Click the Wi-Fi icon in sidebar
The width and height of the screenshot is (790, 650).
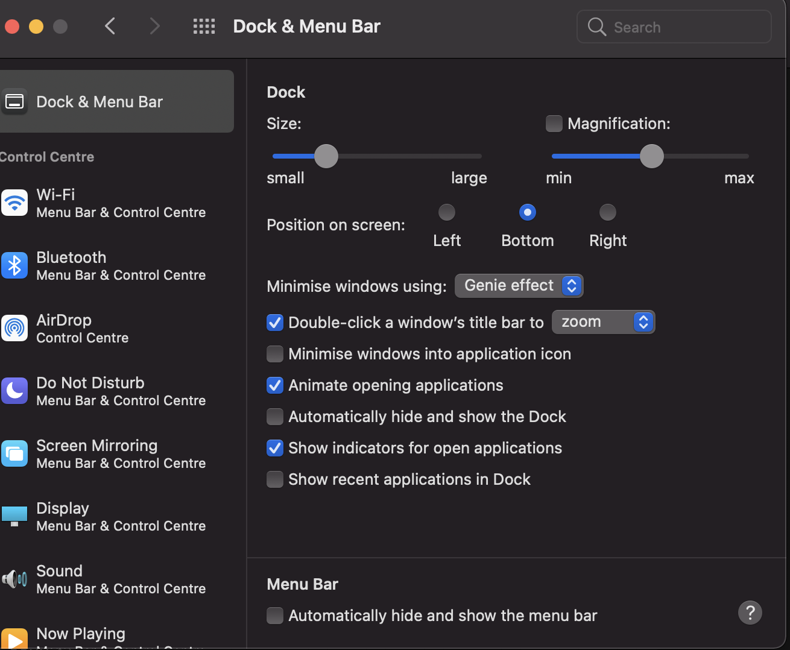pos(14,203)
